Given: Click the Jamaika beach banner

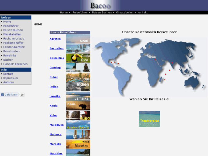Looking at the screenshot, I should pyautogui.click(x=78, y=96).
